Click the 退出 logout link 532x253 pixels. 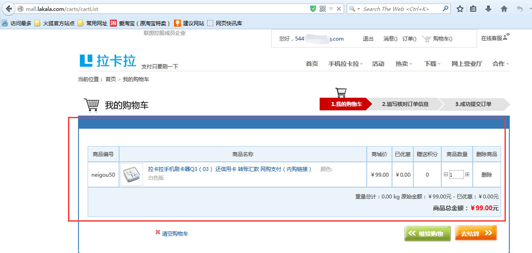click(368, 39)
